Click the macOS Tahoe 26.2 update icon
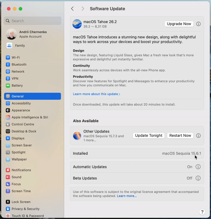 [77, 24]
